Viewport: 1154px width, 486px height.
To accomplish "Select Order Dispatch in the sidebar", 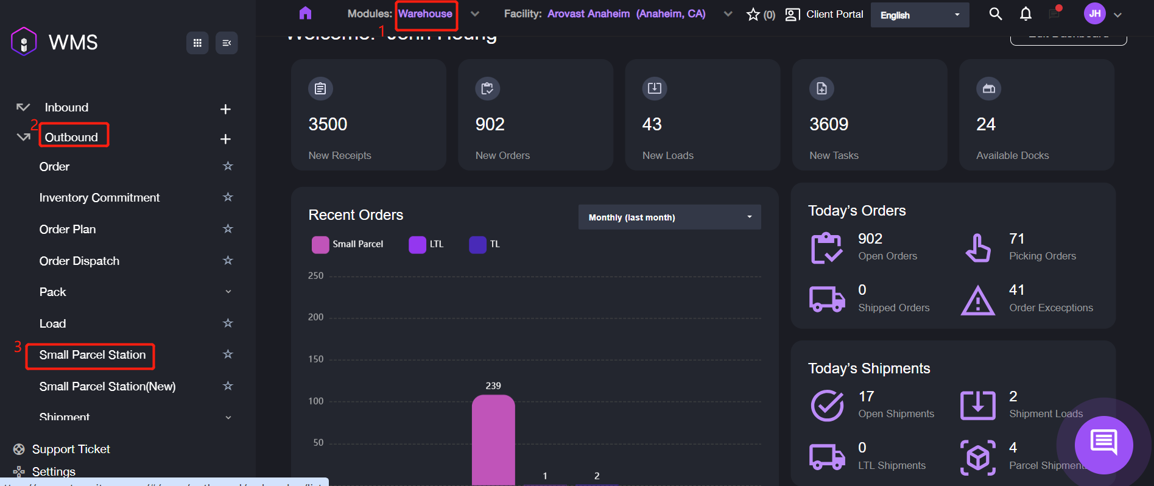I will coord(79,261).
